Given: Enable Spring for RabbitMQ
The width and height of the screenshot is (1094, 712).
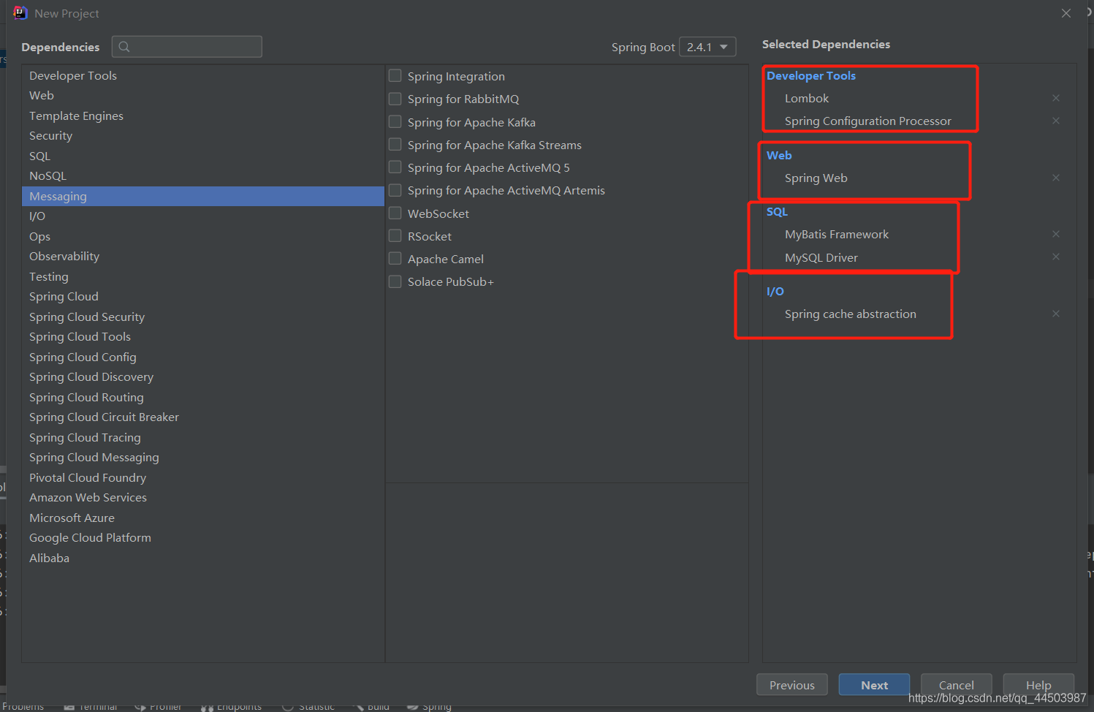Looking at the screenshot, I should click(395, 98).
